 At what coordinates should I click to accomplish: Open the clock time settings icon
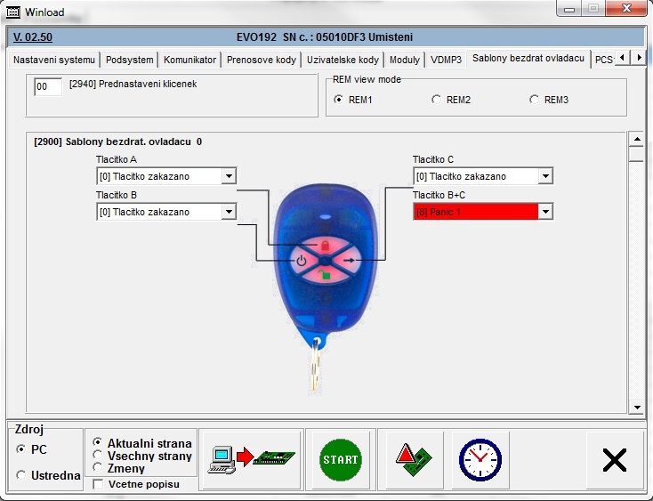[x=480, y=459]
